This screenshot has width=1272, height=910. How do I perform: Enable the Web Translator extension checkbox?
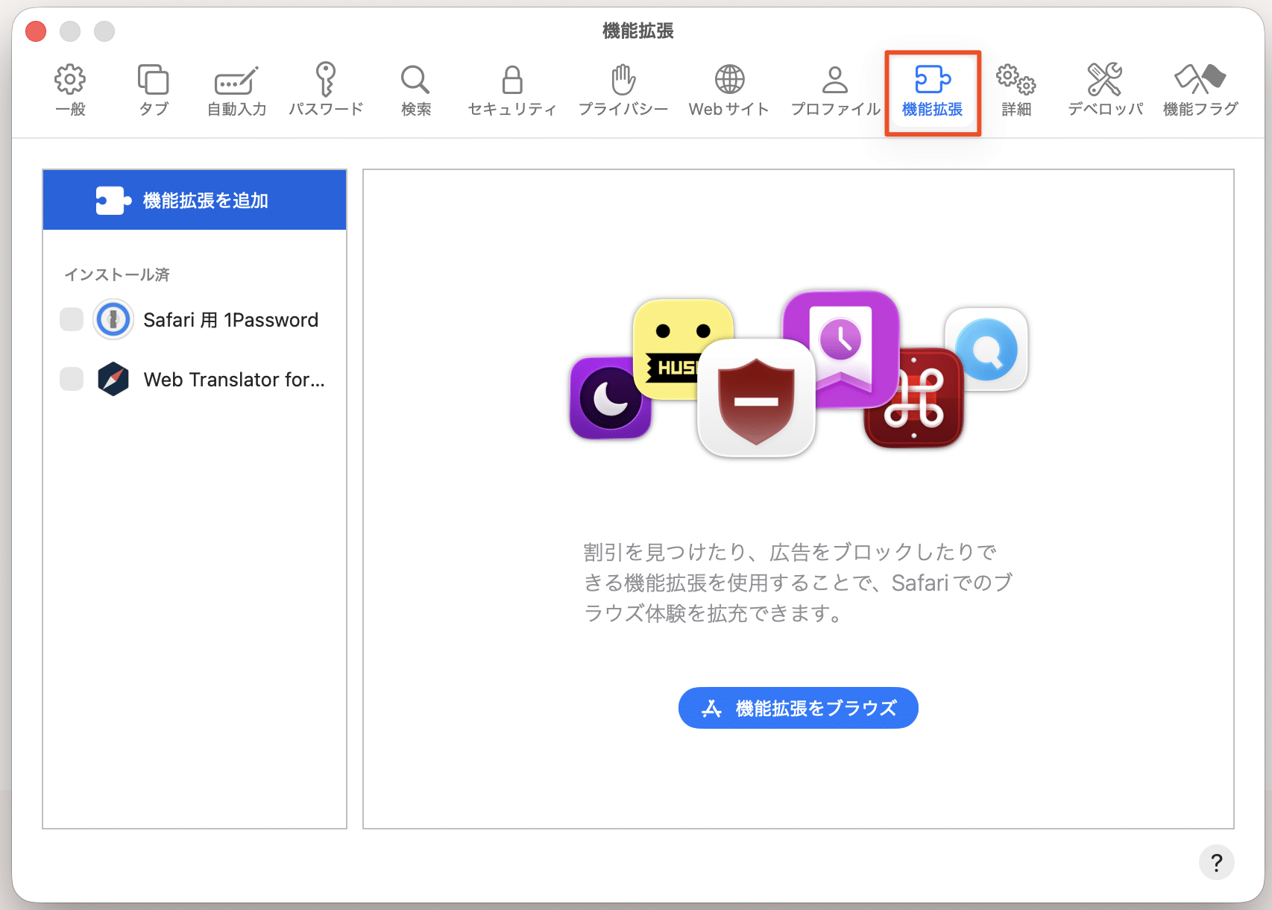[x=72, y=379]
